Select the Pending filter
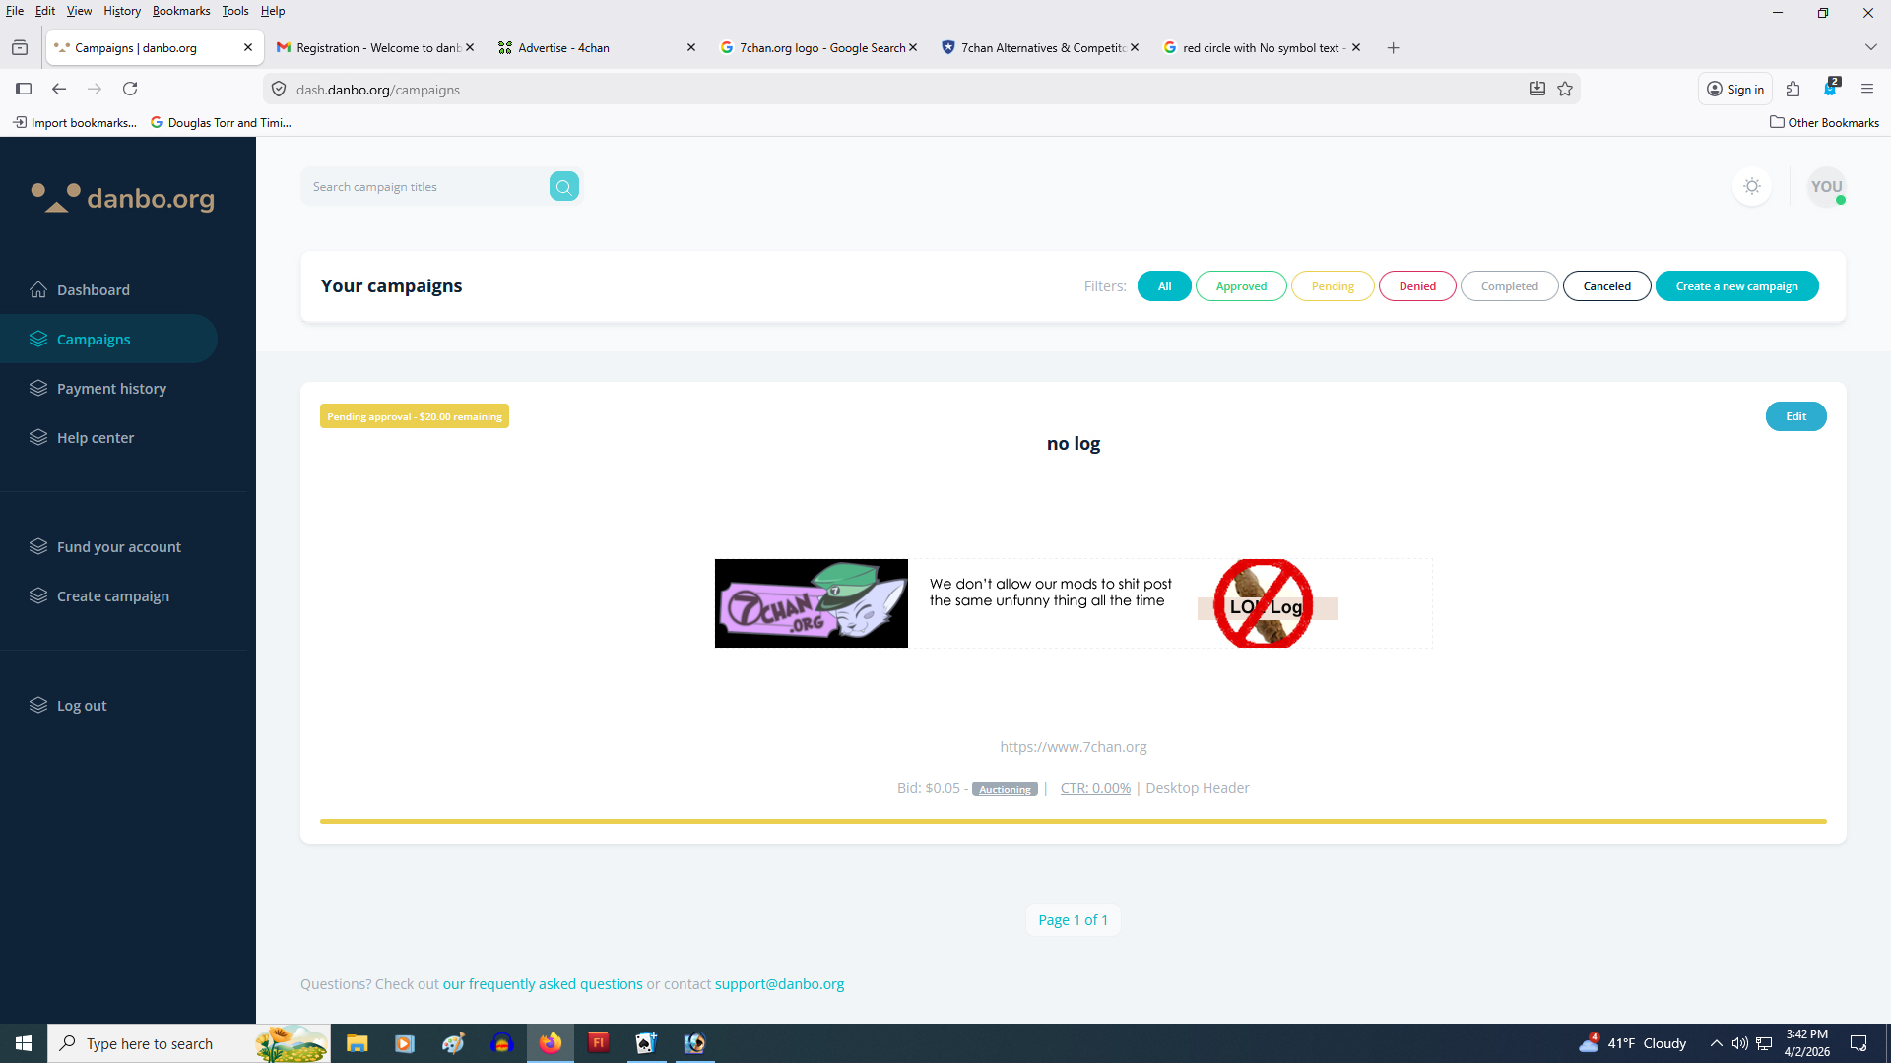This screenshot has width=1891, height=1063. click(x=1332, y=286)
